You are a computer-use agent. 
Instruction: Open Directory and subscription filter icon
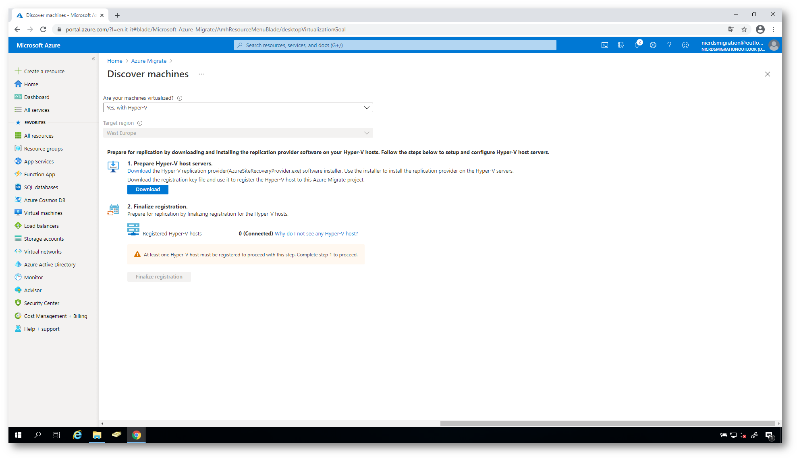[621, 45]
